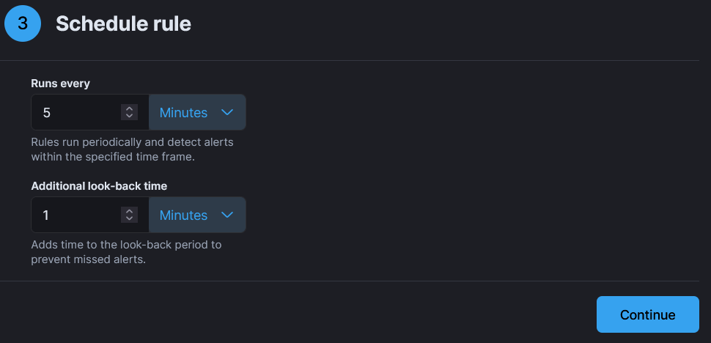Image resolution: width=711 pixels, height=343 pixels.
Task: Decrement the Additional look-back time stepper
Action: click(129, 218)
